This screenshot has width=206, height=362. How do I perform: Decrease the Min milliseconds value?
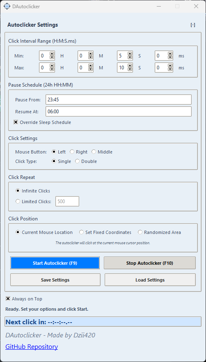click(x=170, y=57)
